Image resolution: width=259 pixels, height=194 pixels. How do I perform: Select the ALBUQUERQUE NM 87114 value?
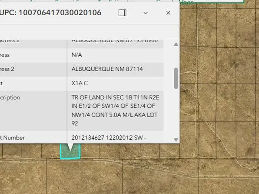(107, 69)
